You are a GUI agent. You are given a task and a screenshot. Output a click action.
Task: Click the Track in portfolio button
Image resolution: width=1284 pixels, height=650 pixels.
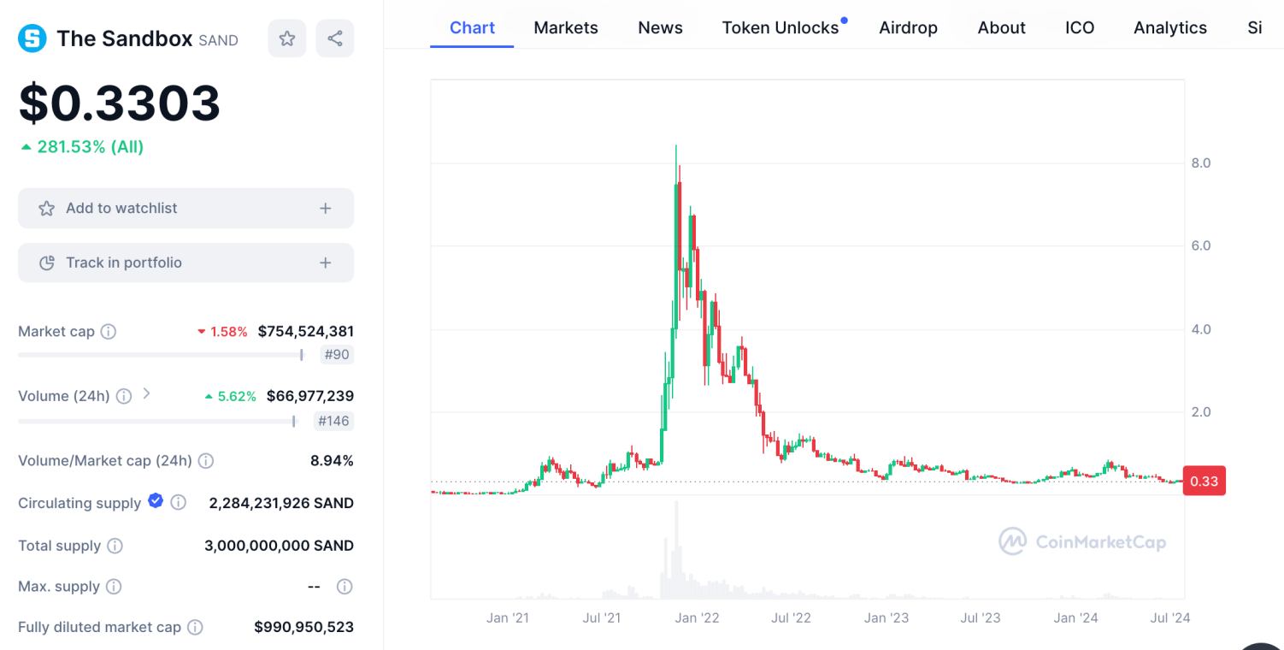[186, 263]
